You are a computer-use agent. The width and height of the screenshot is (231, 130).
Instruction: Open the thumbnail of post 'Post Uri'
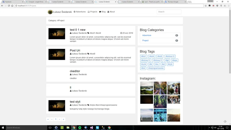pos(57,54)
